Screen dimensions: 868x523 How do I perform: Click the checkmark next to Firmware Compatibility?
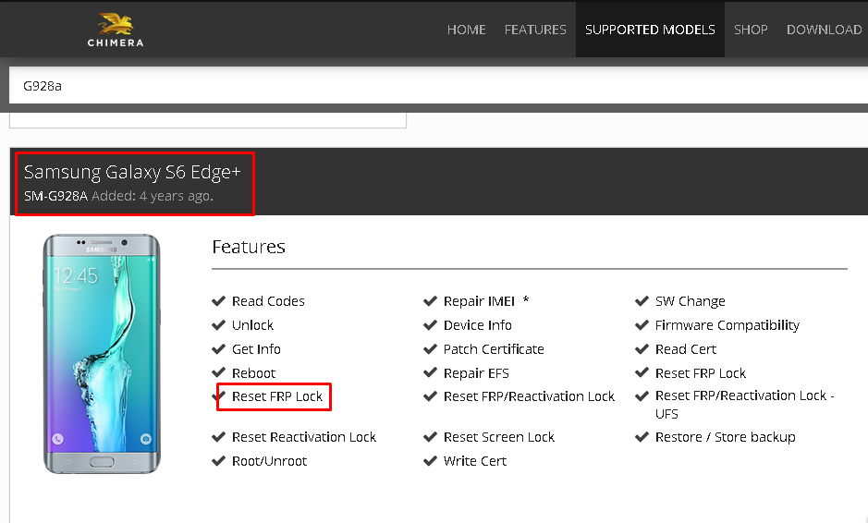pyautogui.click(x=642, y=324)
